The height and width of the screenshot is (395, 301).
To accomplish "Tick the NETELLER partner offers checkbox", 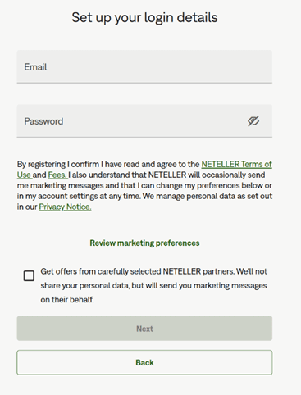I will coord(29,276).
